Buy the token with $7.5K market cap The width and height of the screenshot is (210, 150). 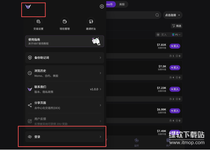coord(175,68)
